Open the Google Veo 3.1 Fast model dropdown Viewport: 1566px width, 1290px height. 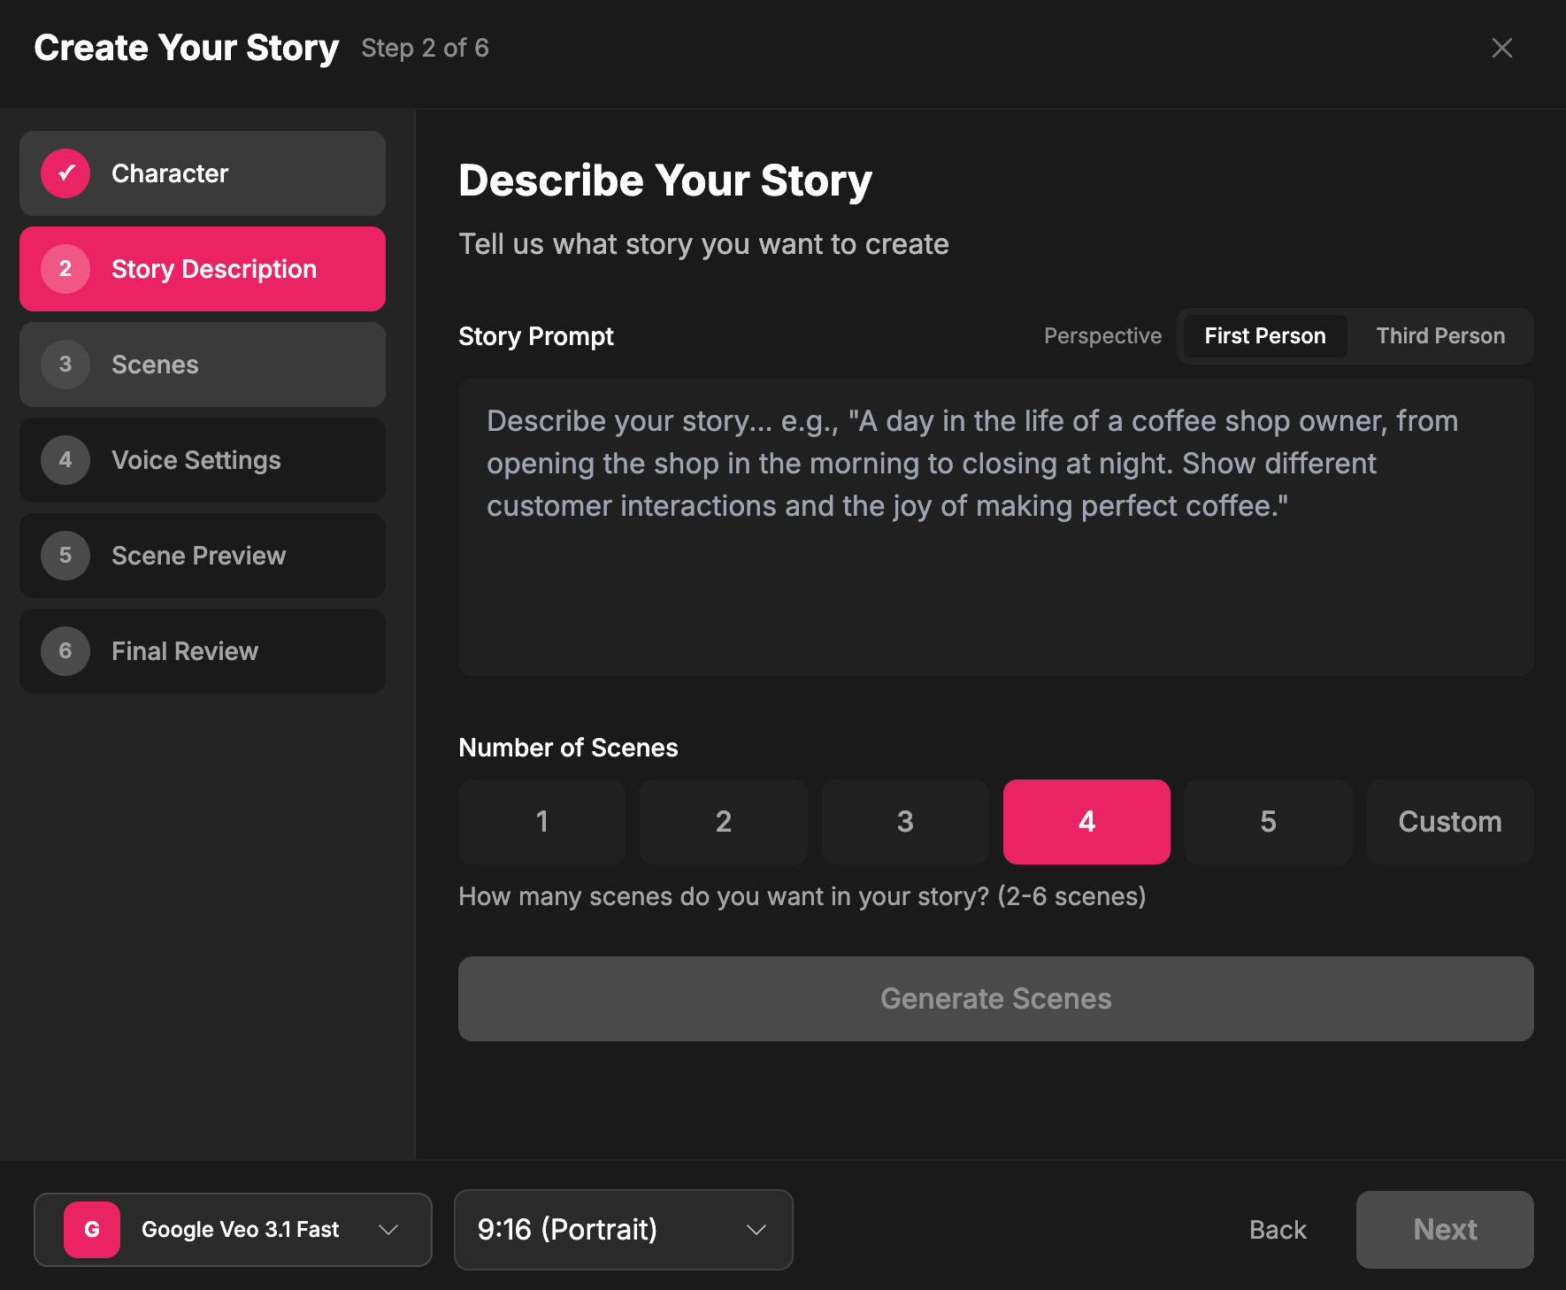tap(233, 1230)
